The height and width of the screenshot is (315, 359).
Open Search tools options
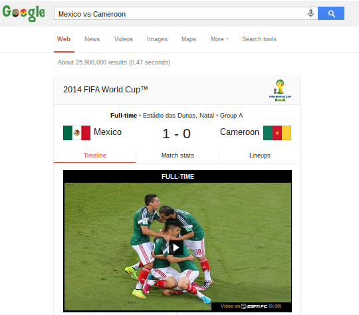tap(259, 39)
